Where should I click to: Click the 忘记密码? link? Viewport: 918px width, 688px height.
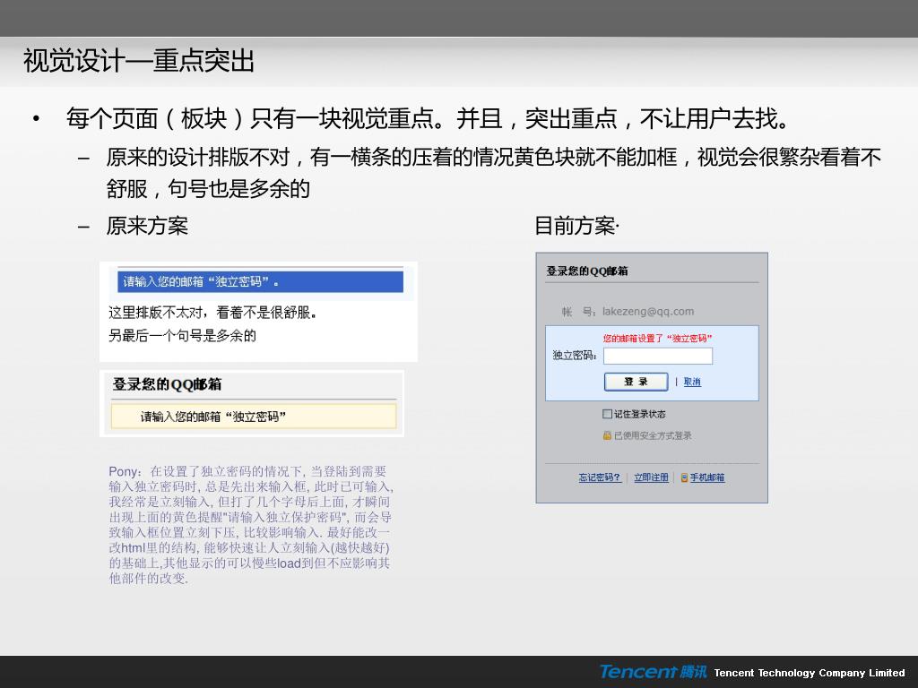click(600, 477)
